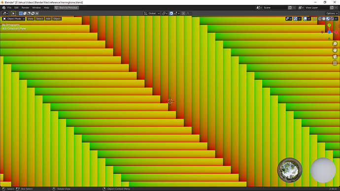Image resolution: width=340 pixels, height=191 pixels.
Task: Click the Scene name field
Action: click(x=275, y=7)
